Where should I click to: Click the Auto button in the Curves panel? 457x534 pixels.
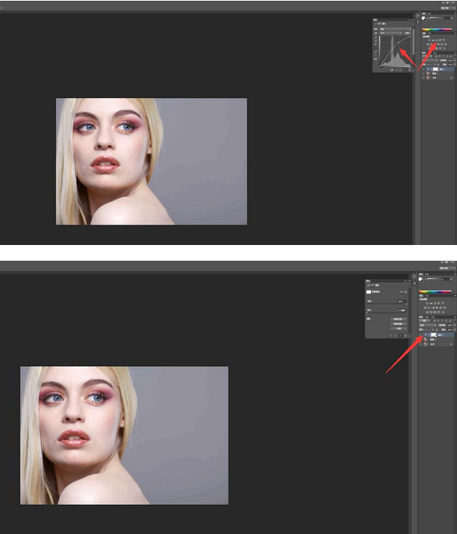[408, 33]
